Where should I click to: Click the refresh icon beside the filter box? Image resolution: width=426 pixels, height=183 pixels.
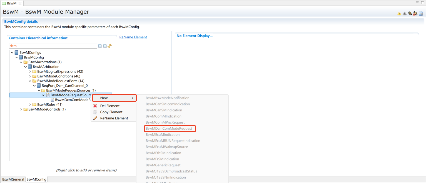[x=110, y=46]
